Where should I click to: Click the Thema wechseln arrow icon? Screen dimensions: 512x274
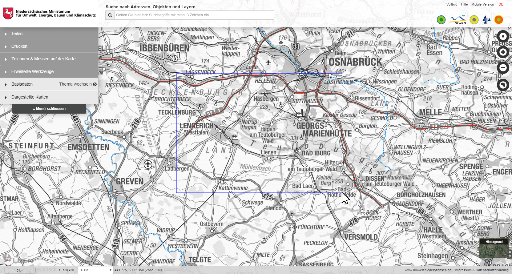click(95, 84)
